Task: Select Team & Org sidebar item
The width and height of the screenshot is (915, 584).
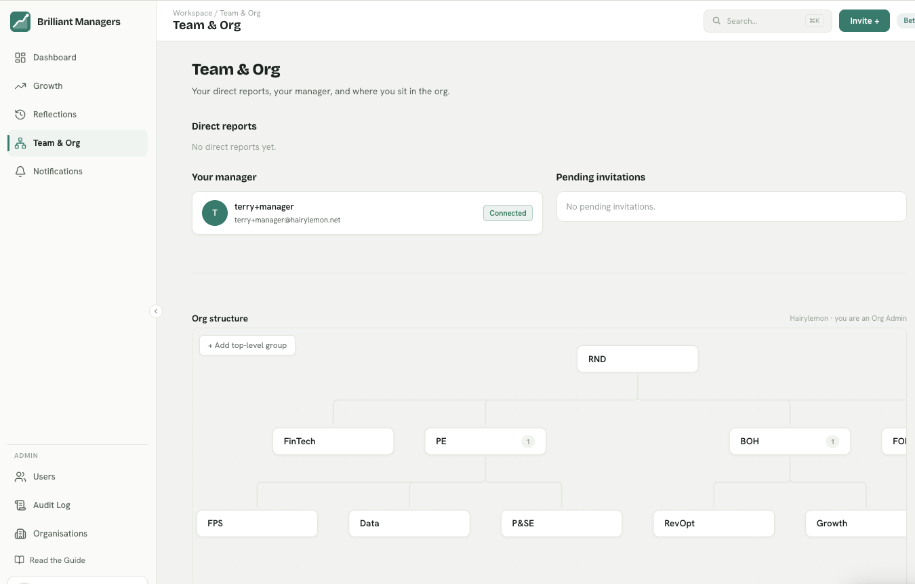Action: (77, 143)
